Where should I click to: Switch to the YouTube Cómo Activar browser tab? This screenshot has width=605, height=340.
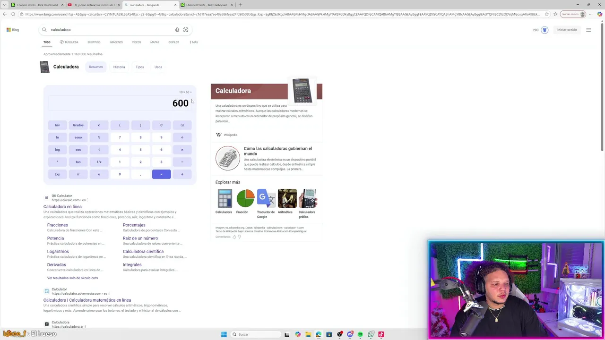click(94, 5)
